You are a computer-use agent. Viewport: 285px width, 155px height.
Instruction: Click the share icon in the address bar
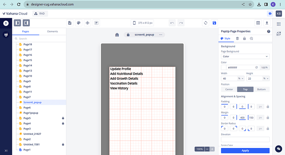(x=243, y=5)
